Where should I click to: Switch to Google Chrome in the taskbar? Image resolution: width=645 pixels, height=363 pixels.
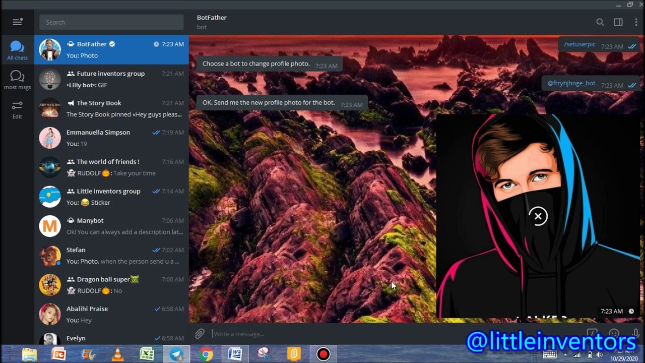206,354
